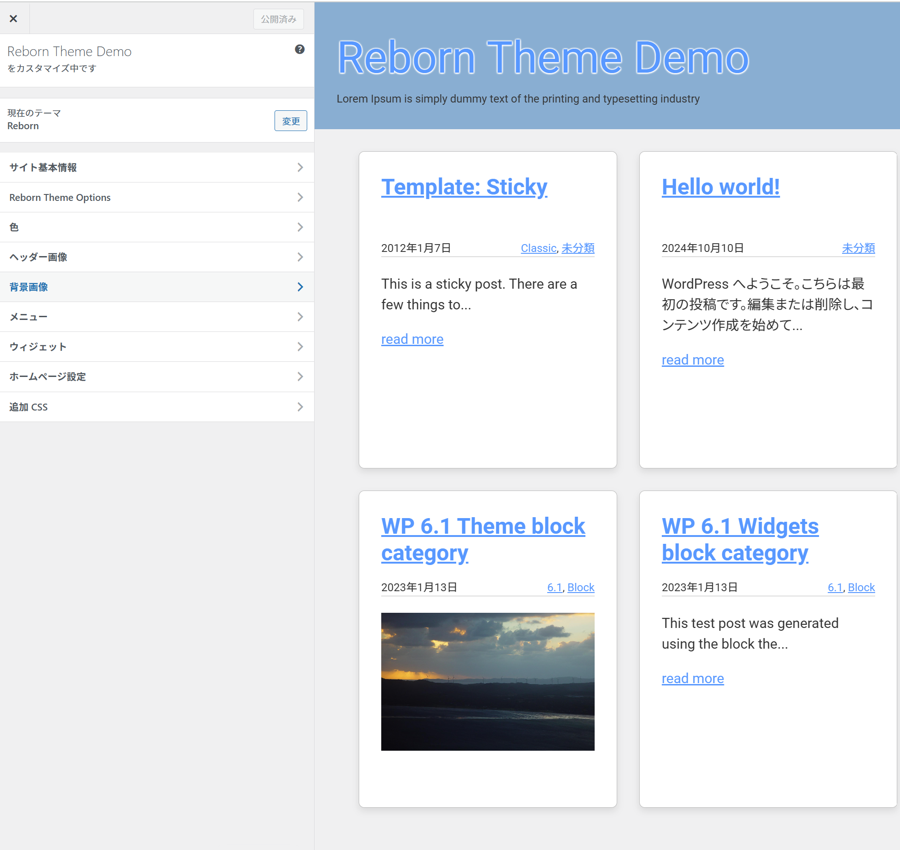Click the 変更 theme change button

[290, 121]
